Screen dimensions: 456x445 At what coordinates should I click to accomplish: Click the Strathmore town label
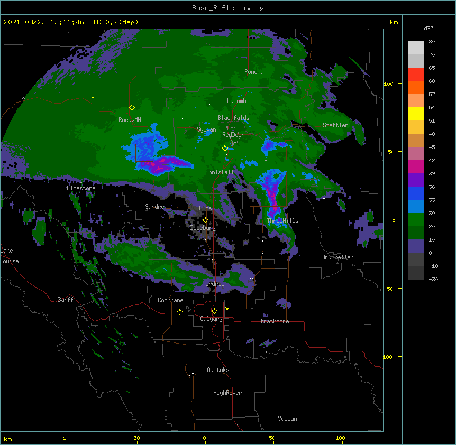[x=273, y=321]
